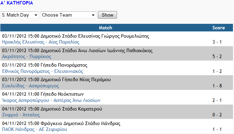Click the Α' ΚΑΤΗΓΟΡΙΑ heading
234x134 pixels.
point(17,3)
